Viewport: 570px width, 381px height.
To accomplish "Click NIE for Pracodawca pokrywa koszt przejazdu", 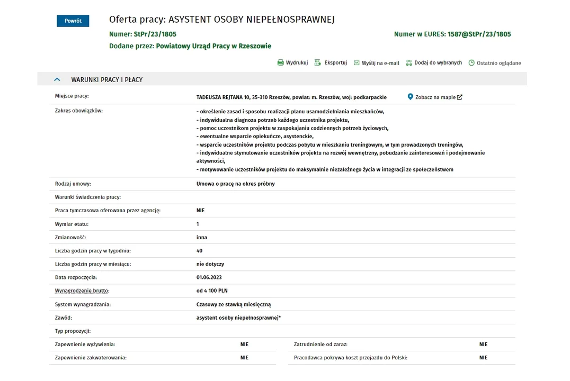I will 483,358.
